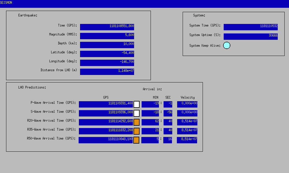Click the R20-Wave velocity field
This screenshot has height=173, width=289.
pos(187,122)
